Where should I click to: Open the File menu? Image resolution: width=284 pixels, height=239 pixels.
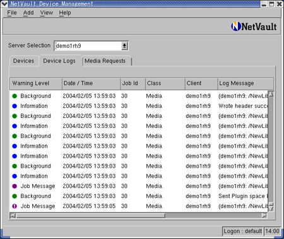pyautogui.click(x=12, y=13)
